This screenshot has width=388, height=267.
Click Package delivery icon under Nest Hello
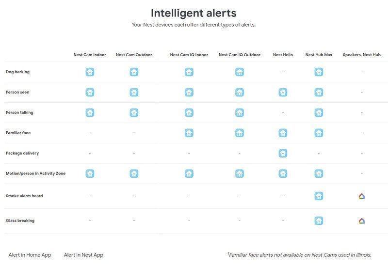coord(283,153)
